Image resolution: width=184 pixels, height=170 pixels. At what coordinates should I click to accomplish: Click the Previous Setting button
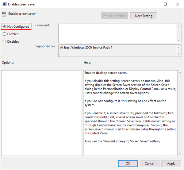click(114, 16)
